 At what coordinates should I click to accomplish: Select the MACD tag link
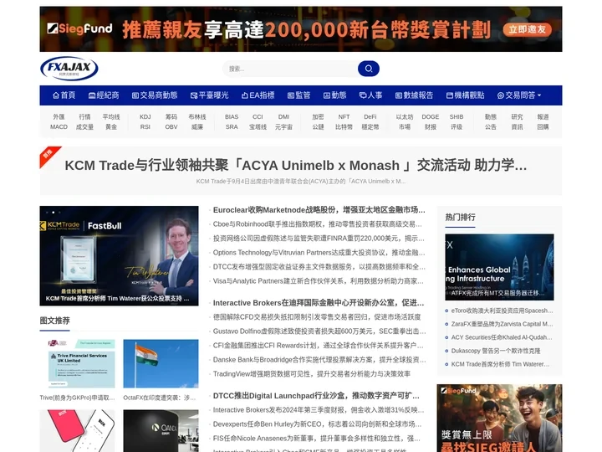click(x=59, y=127)
